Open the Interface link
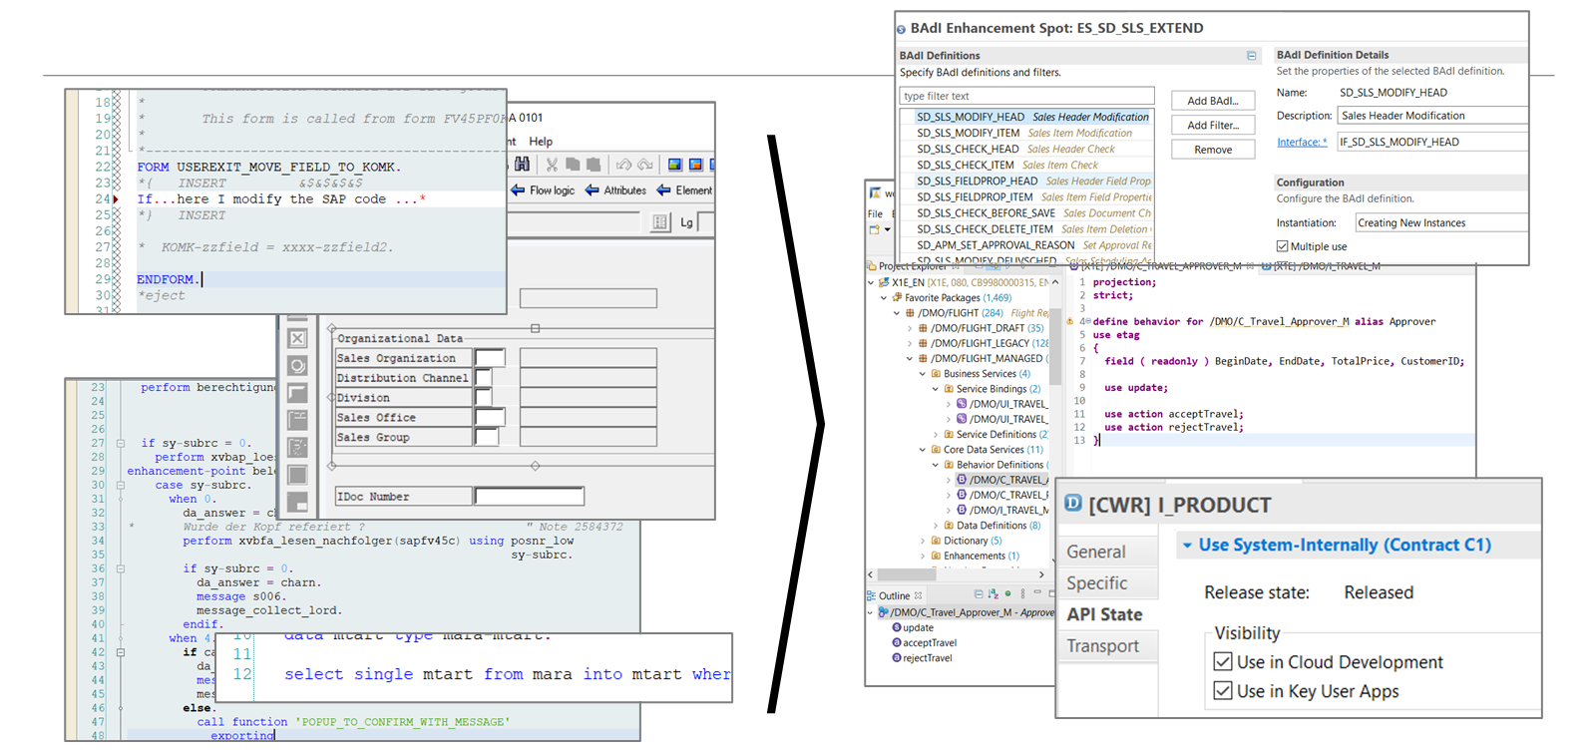This screenshot has height=752, width=1596. point(1301,143)
